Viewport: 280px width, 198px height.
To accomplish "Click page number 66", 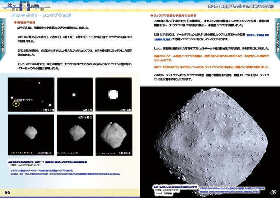I will (x=7, y=192).
